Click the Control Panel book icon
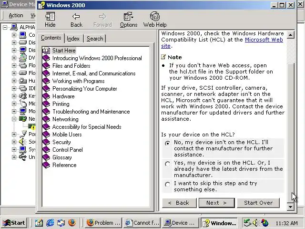 [46, 149]
